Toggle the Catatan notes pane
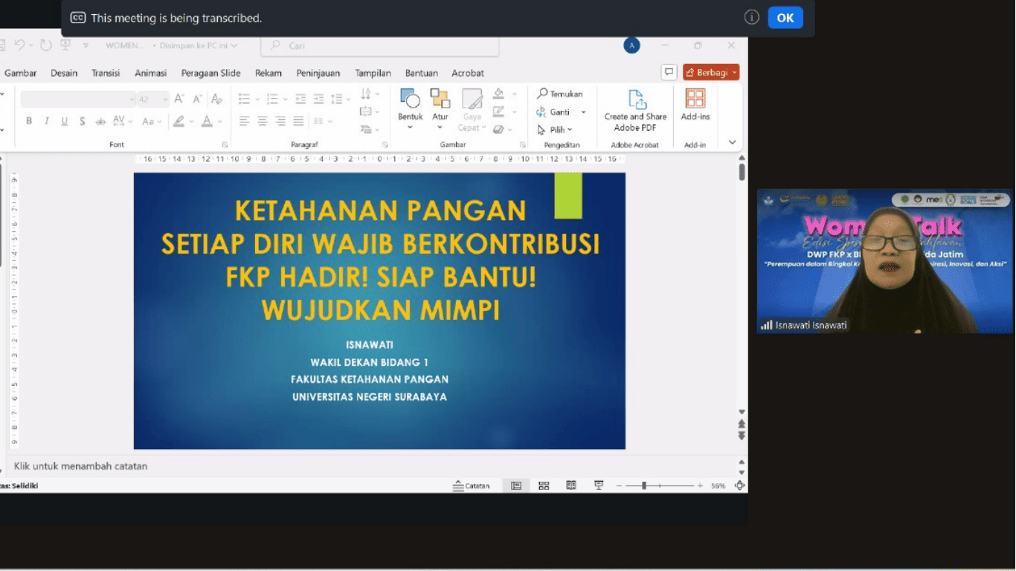This screenshot has width=1016, height=571. (x=472, y=485)
